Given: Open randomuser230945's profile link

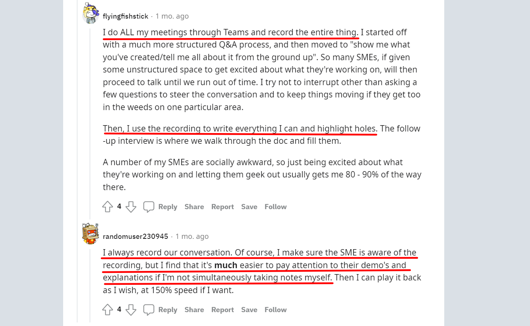Looking at the screenshot, I should 135,236.
